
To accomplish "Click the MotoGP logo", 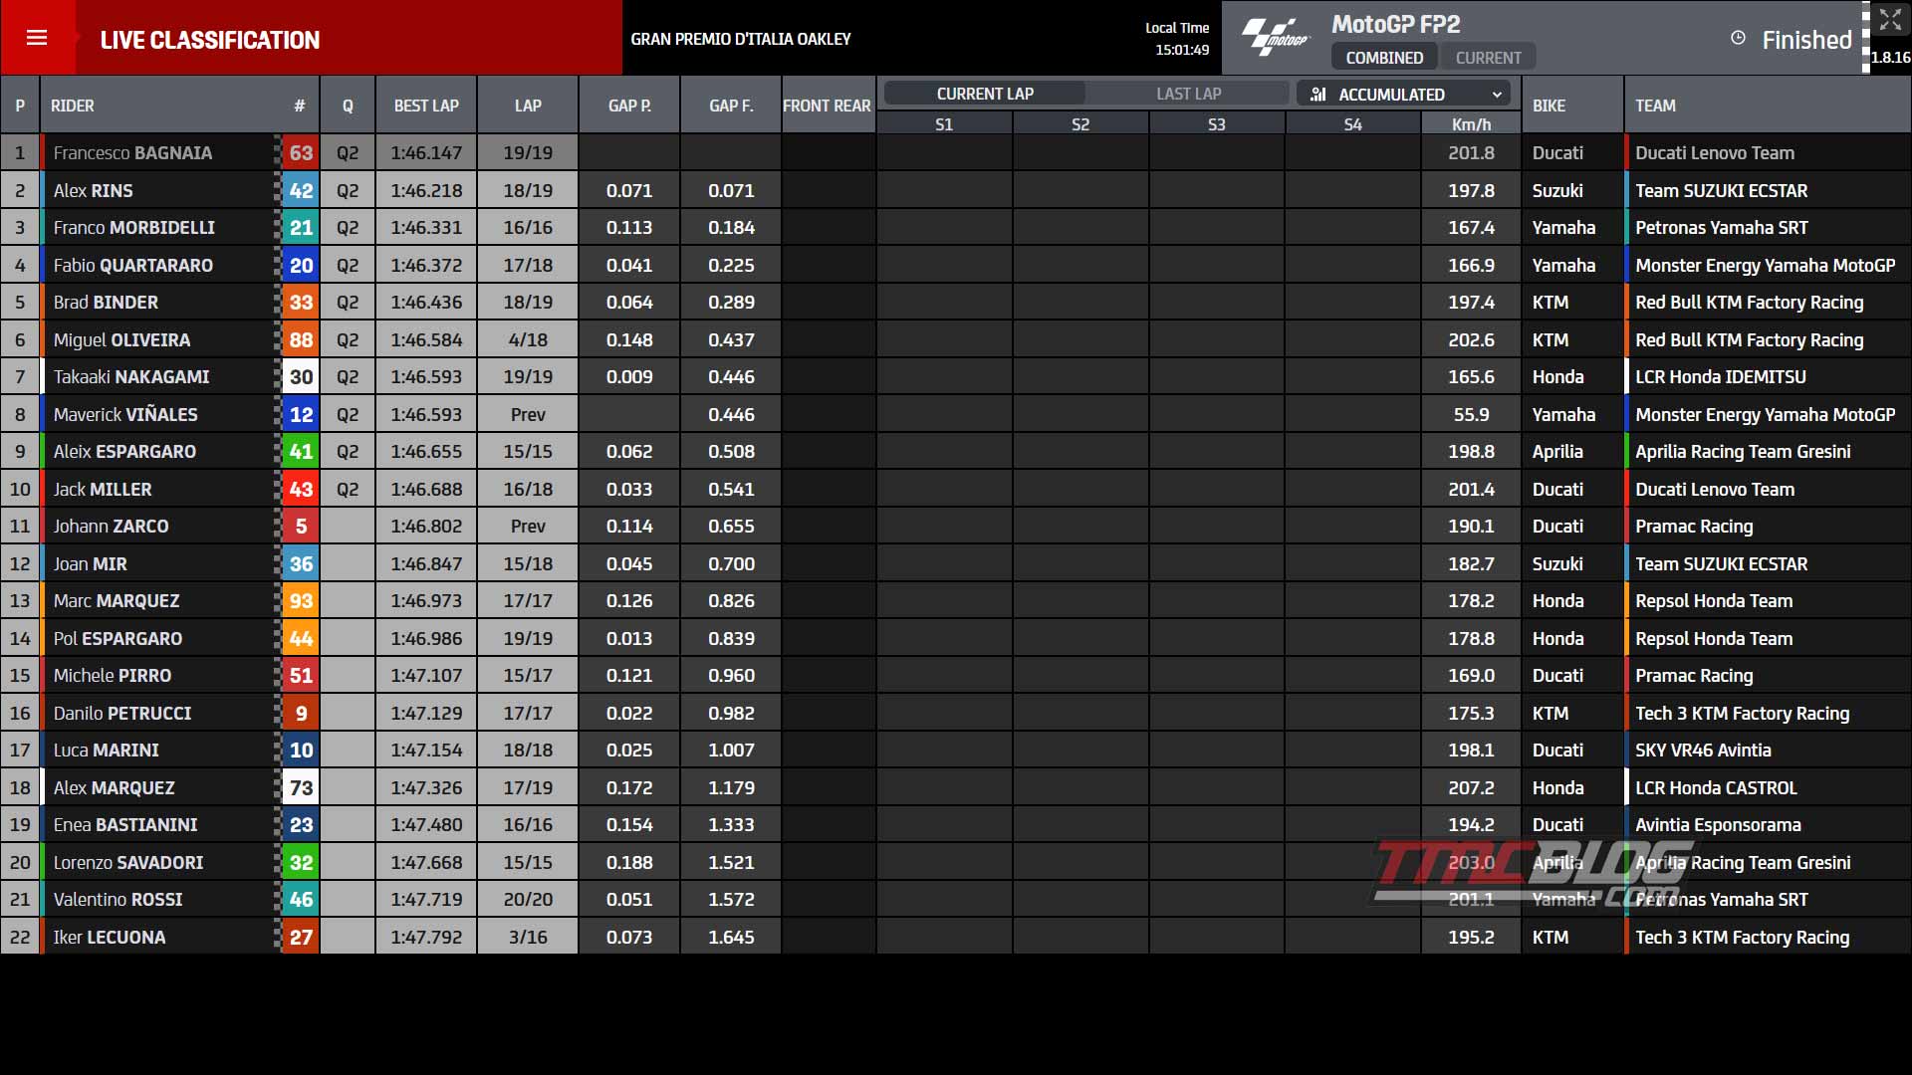I will [1275, 38].
